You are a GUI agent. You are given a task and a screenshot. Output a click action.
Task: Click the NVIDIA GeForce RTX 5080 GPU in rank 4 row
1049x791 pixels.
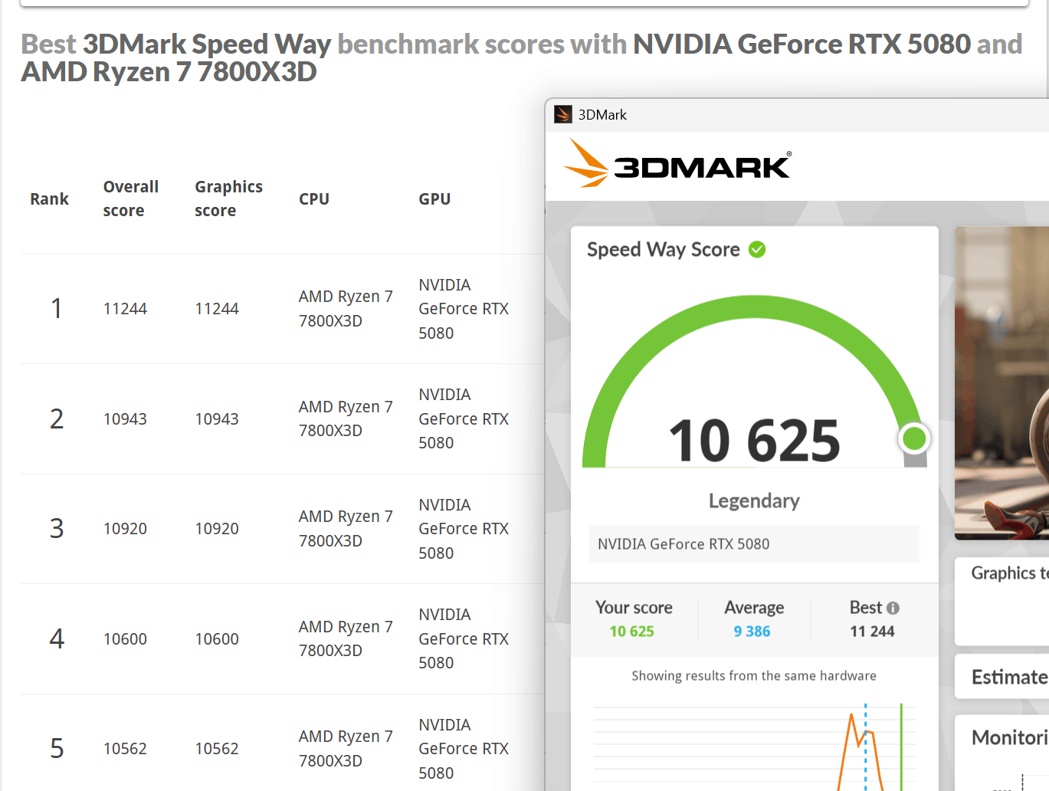[464, 638]
